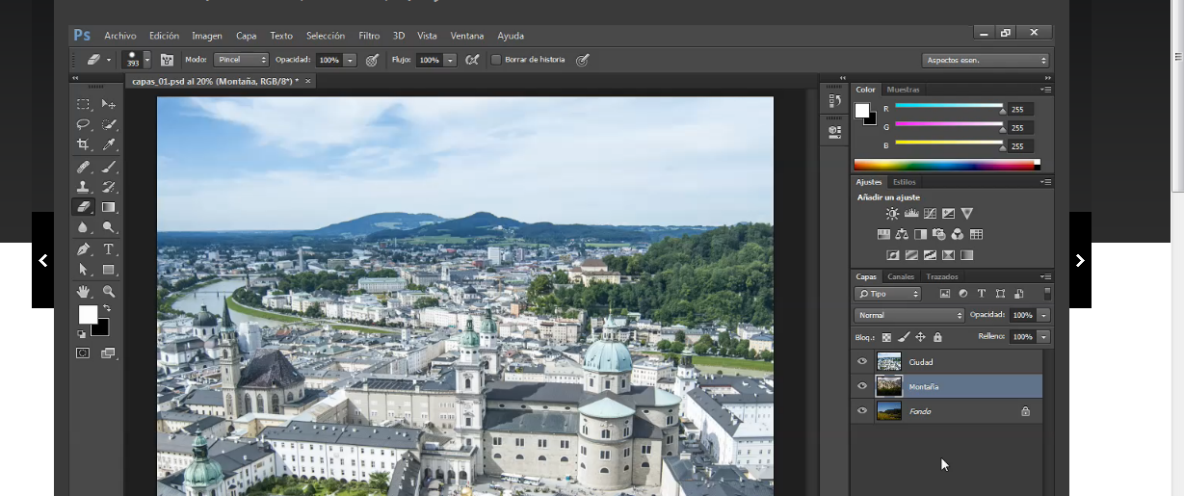Choose the Gradient tool
This screenshot has height=496, width=1184.
click(109, 207)
